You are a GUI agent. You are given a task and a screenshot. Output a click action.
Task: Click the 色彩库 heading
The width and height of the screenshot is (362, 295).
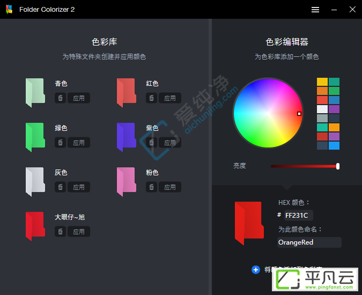pos(105,42)
